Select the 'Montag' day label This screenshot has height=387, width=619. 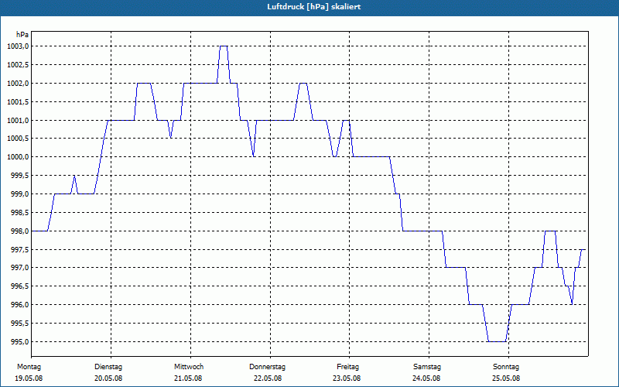click(29, 367)
